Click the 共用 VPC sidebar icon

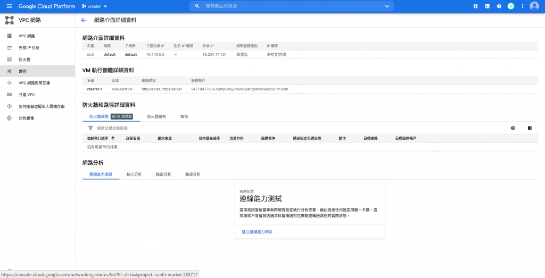10,95
